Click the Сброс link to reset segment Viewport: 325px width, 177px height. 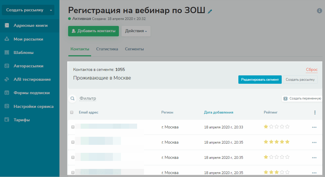click(x=312, y=69)
